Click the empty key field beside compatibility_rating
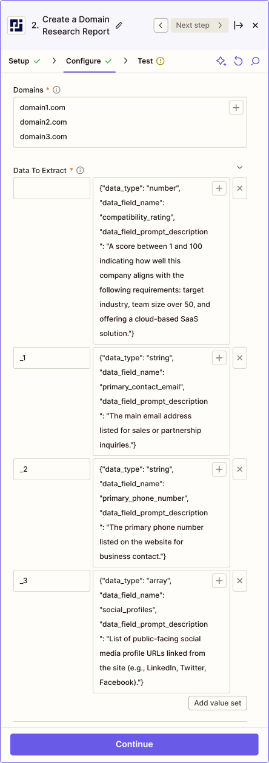This screenshot has width=269, height=763. 52,188
